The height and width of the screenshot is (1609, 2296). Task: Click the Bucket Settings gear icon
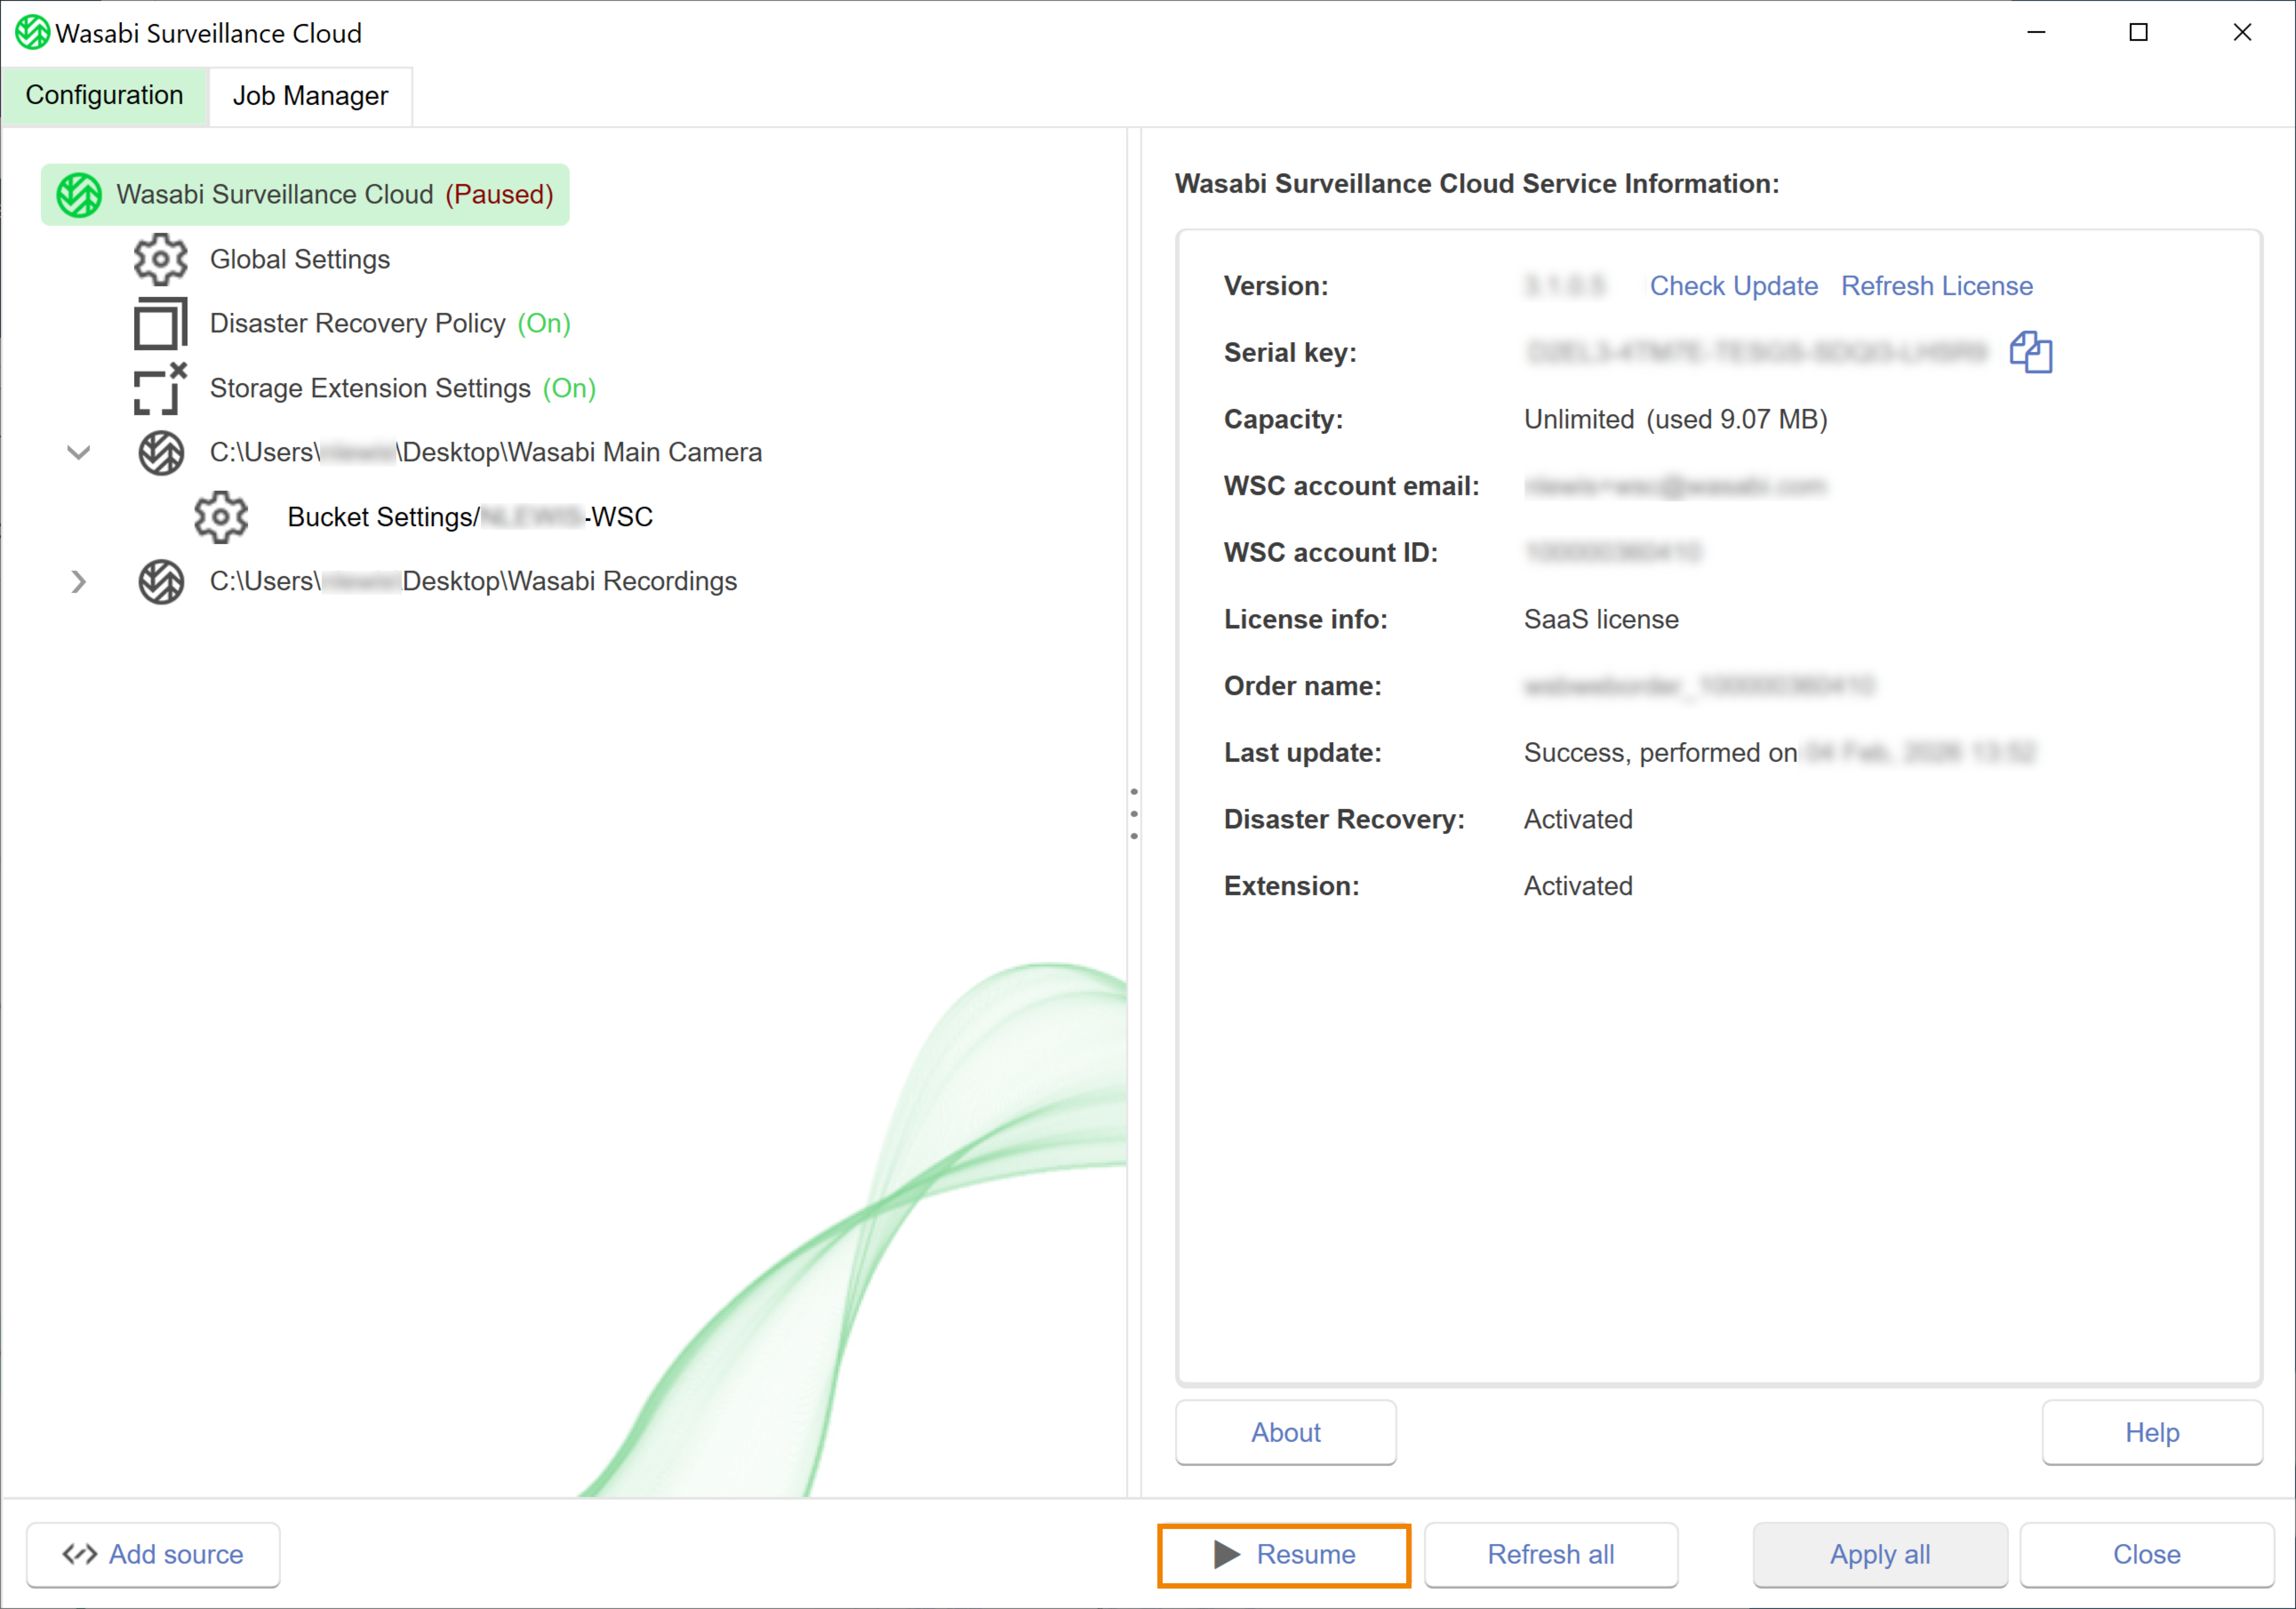coord(221,517)
